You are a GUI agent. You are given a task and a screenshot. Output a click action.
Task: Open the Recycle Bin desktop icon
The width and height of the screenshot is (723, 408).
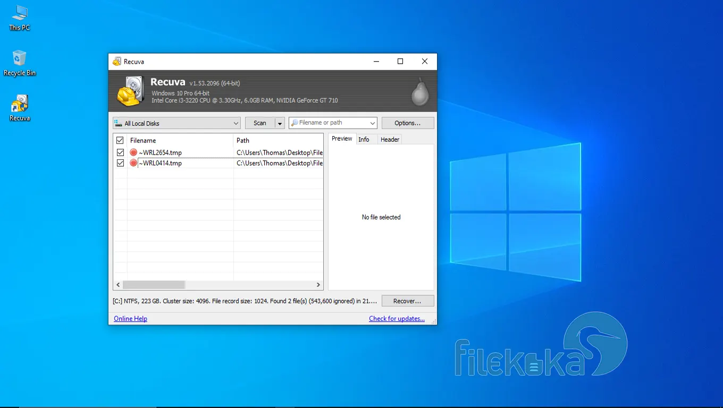click(20, 63)
